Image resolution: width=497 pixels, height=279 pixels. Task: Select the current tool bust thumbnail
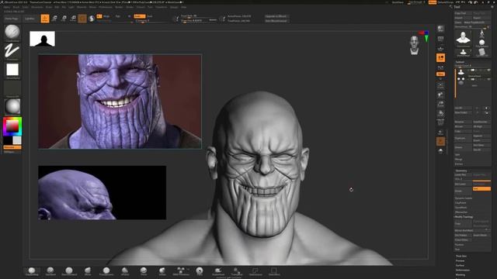(464, 38)
